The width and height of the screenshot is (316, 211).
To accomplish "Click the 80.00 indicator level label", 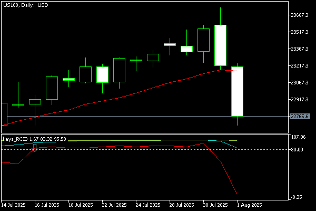I will [x=297, y=150].
